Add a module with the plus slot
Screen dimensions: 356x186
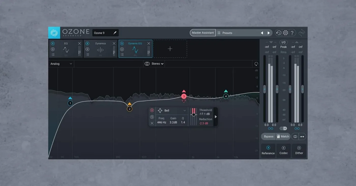pos(170,49)
